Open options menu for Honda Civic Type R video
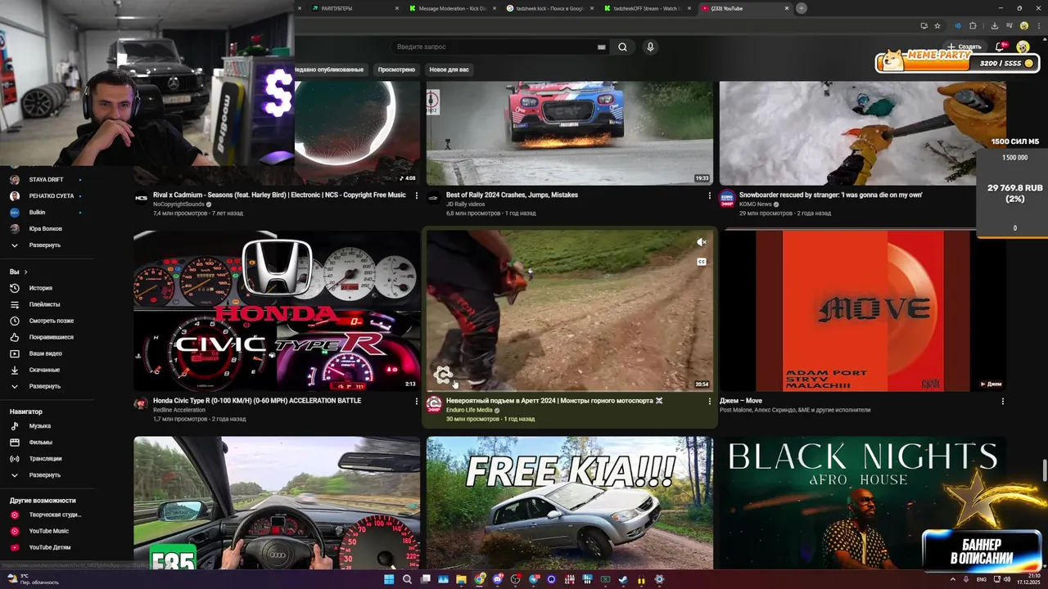The width and height of the screenshot is (1048, 589). click(417, 401)
